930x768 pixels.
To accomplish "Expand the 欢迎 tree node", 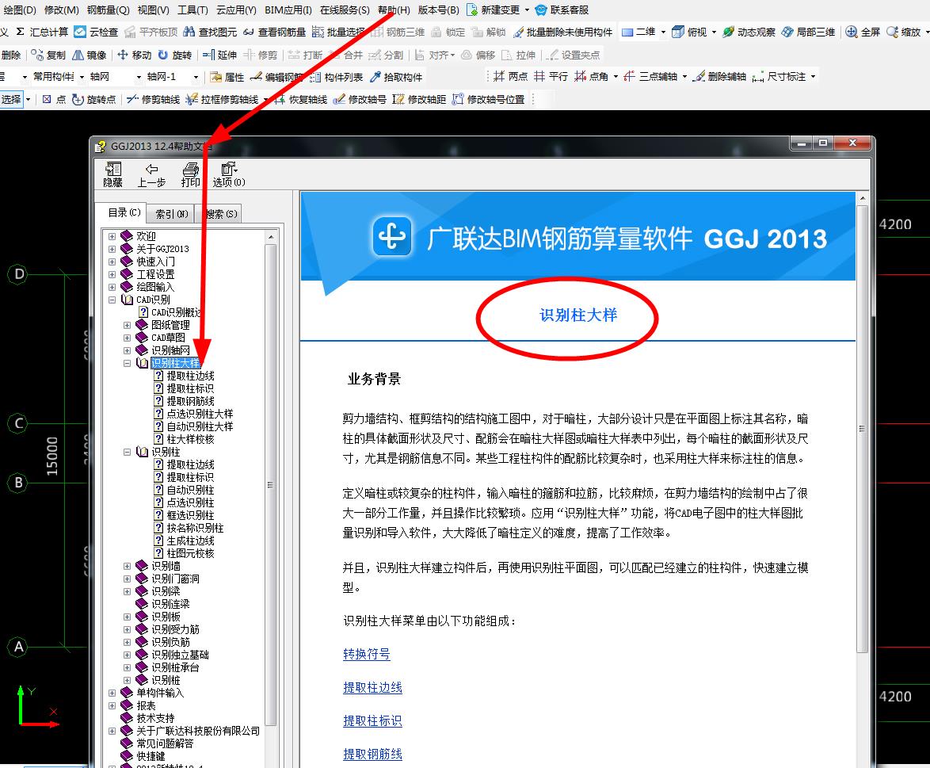I will tap(112, 236).
